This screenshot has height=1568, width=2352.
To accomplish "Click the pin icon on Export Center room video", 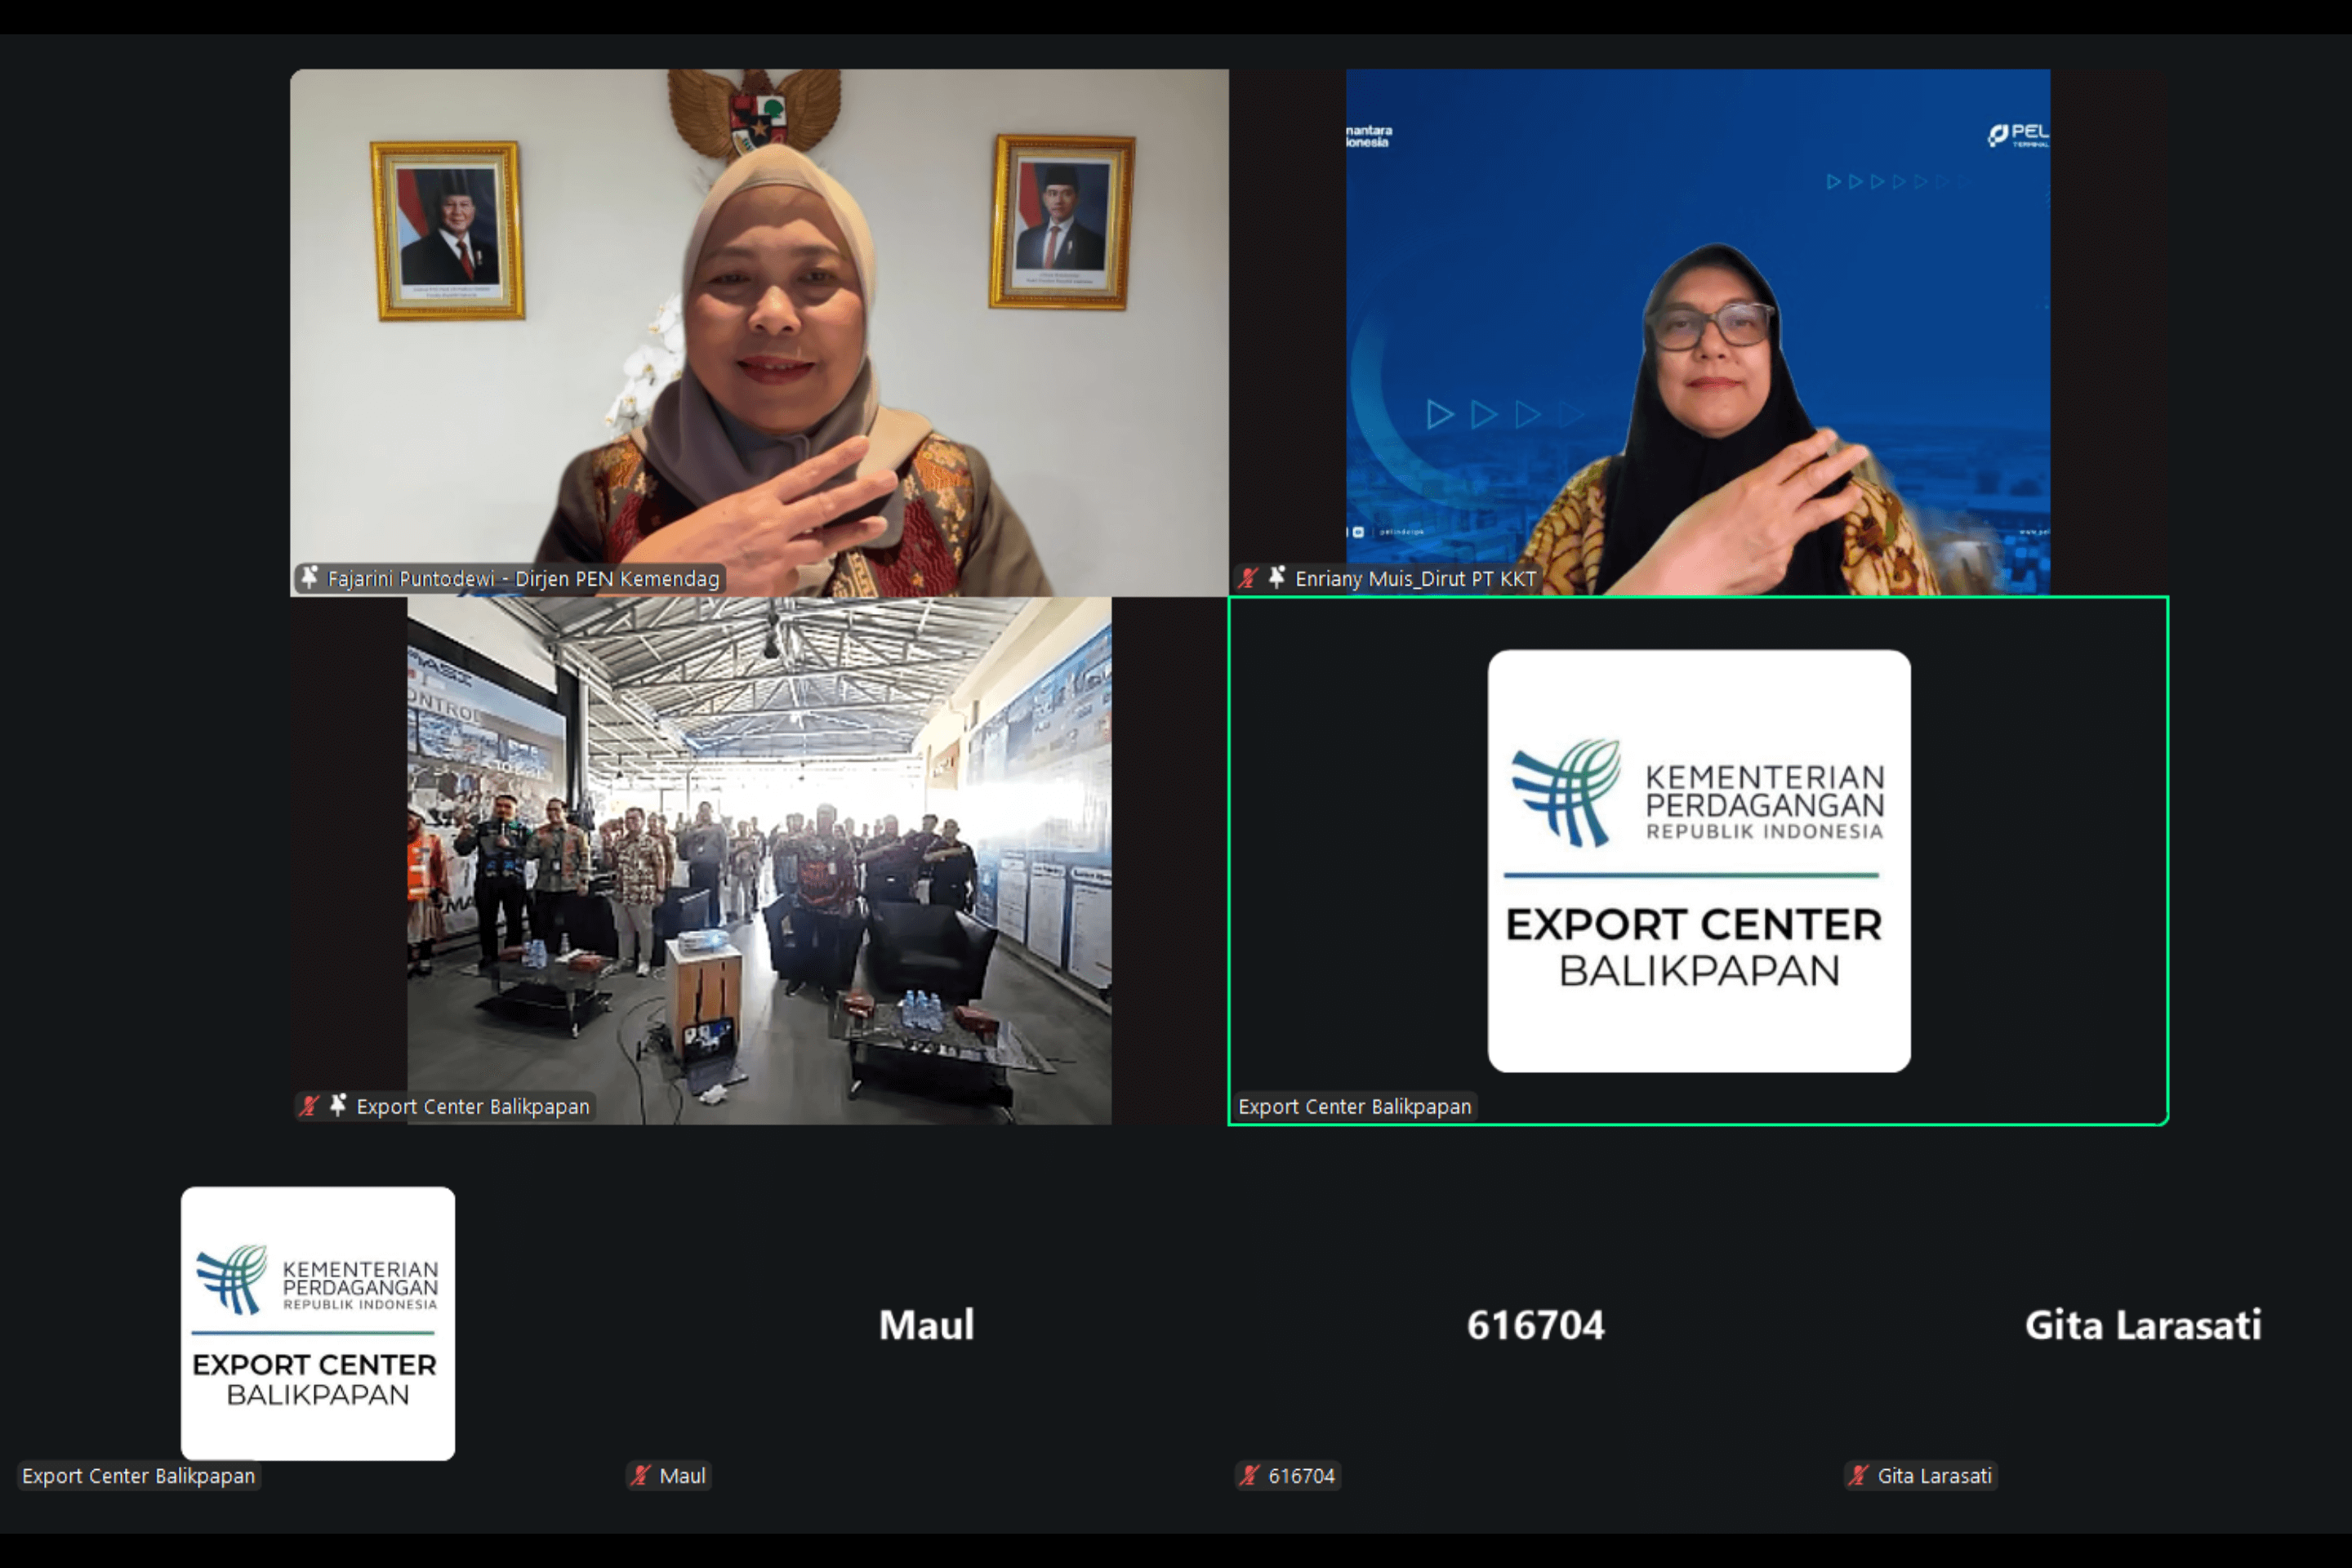I will coord(338,1105).
